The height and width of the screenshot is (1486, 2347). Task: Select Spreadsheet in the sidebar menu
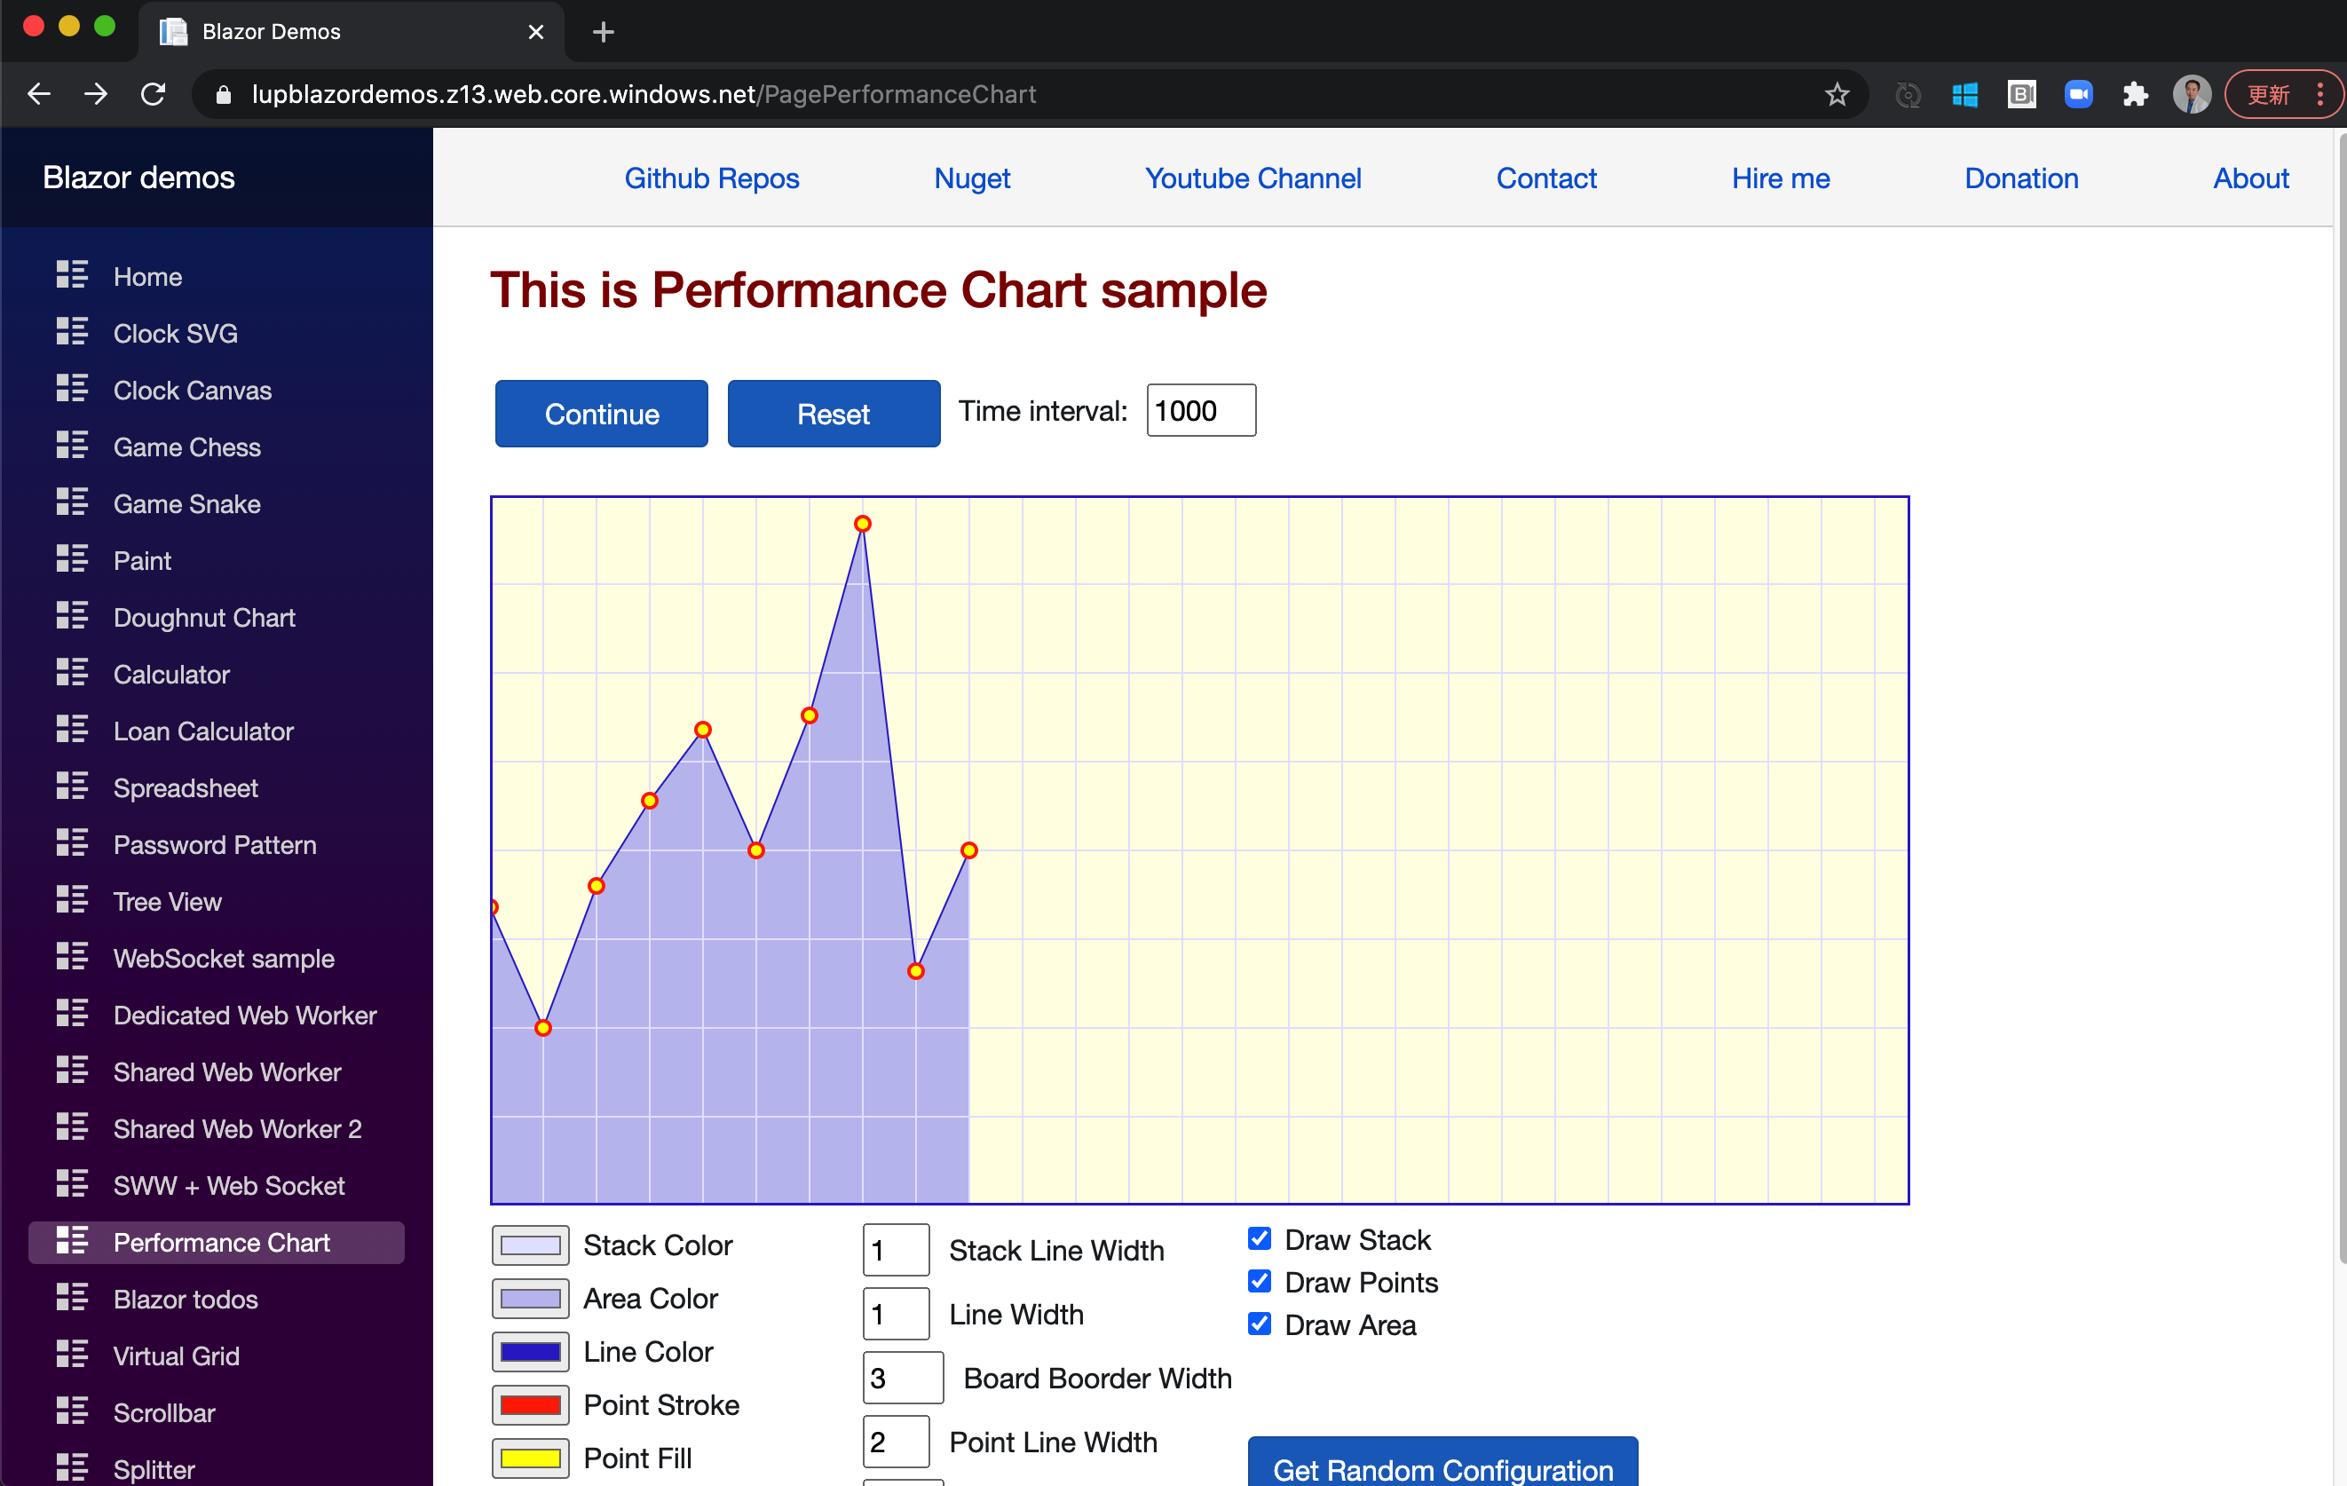186,787
